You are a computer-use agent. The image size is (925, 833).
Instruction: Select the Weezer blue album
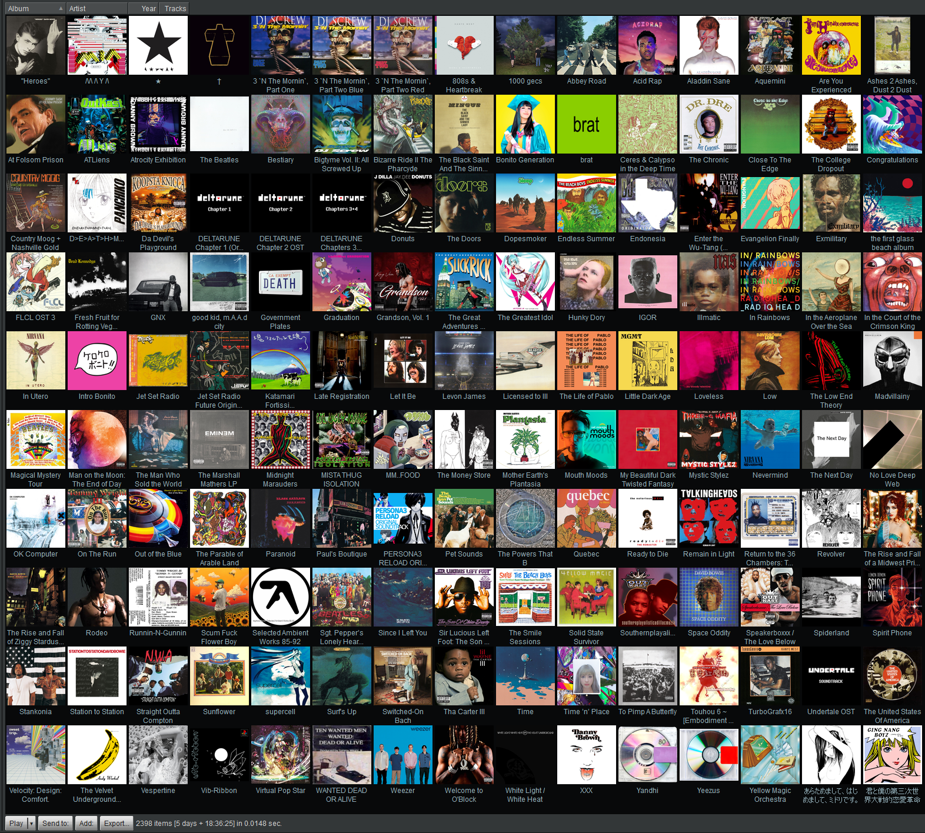tap(403, 755)
